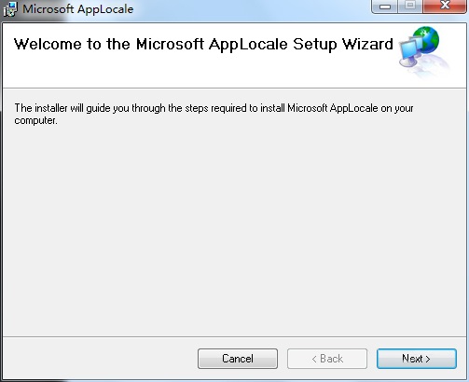Click the greyed-out maximize window button
469x382 pixels.
click(410, 6)
